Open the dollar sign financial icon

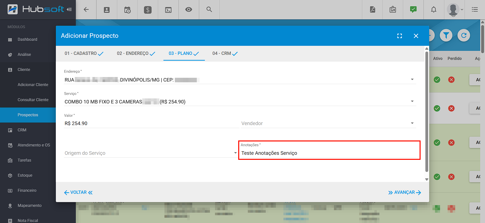[x=148, y=10]
